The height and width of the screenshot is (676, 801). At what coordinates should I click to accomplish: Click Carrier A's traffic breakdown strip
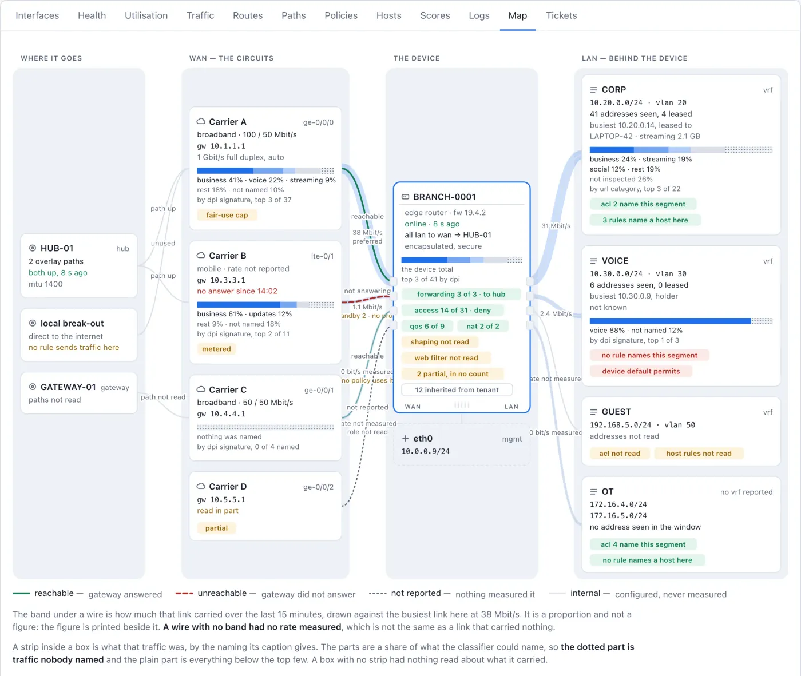tap(265, 171)
